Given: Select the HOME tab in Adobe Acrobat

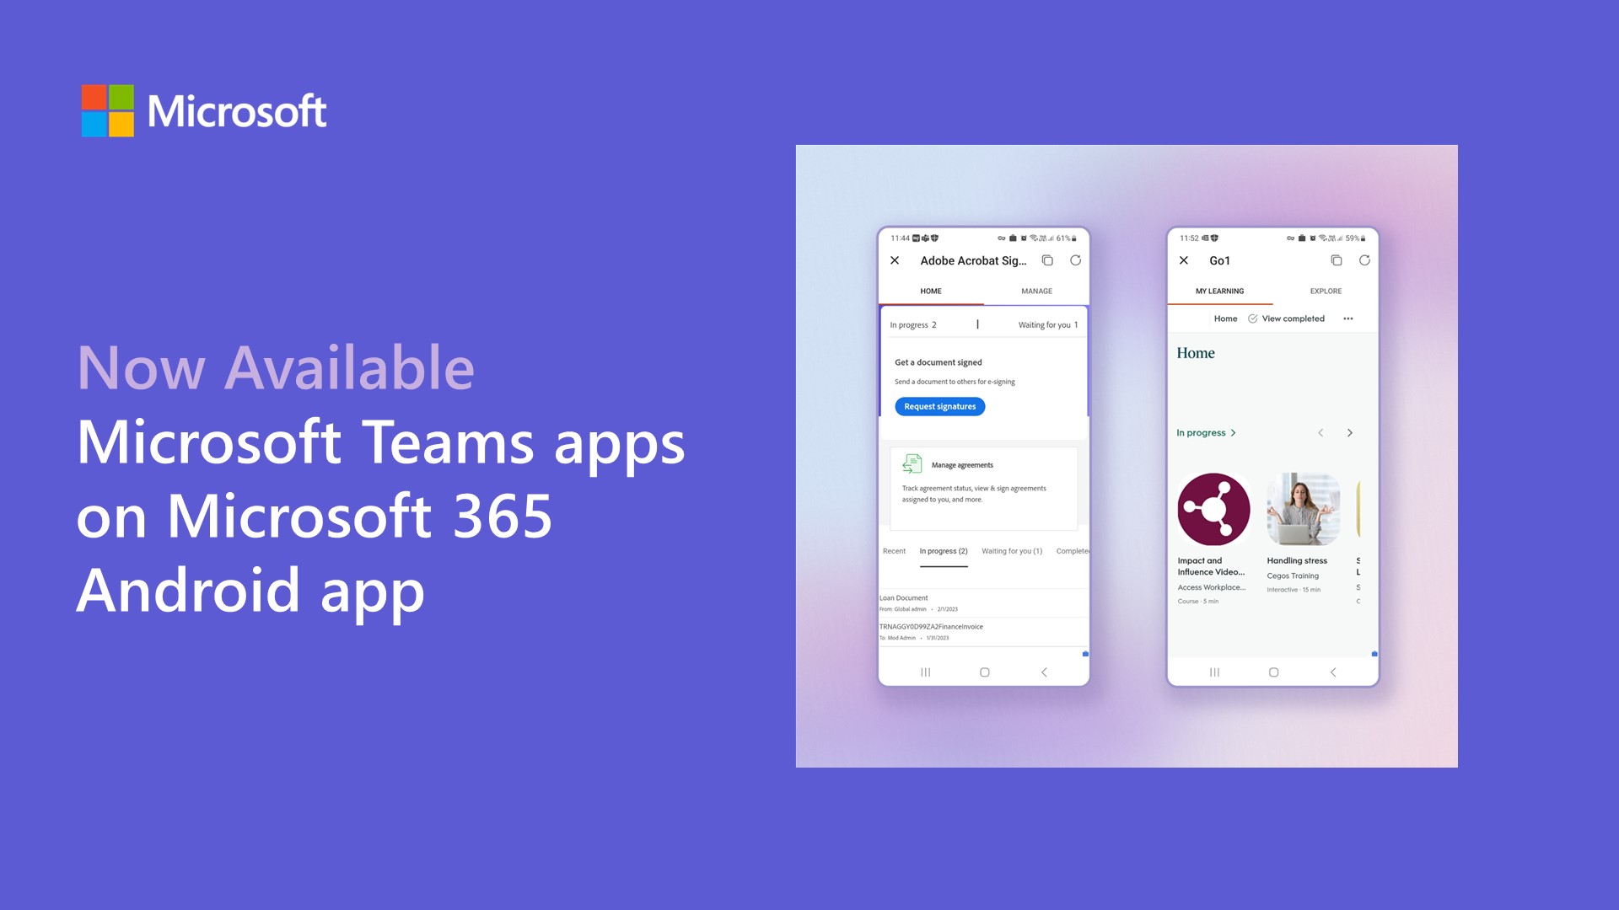Looking at the screenshot, I should [931, 291].
